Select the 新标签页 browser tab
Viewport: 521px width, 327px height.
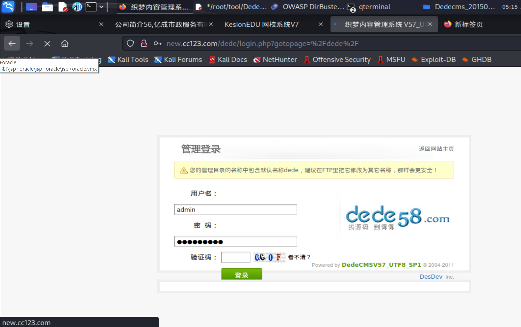[x=468, y=24]
